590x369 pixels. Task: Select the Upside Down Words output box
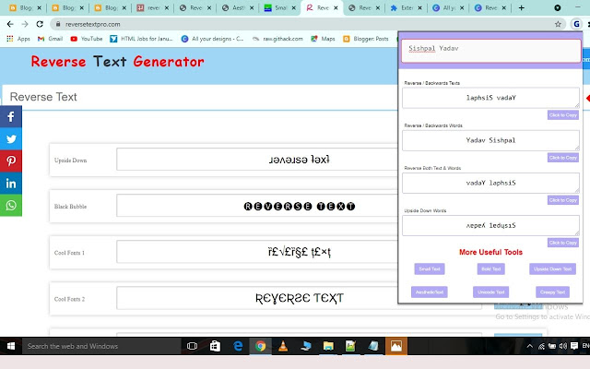click(x=490, y=225)
